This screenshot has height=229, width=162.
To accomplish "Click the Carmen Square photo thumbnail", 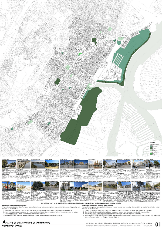I will coord(67,164).
